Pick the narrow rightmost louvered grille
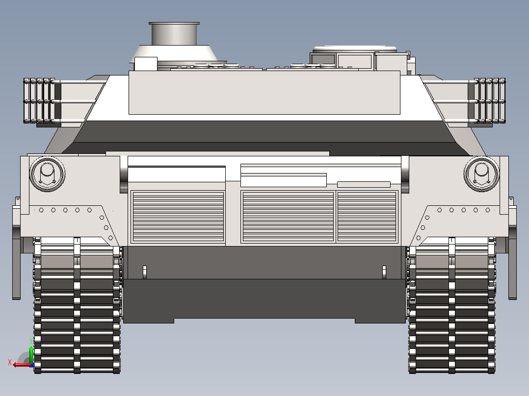 click(367, 217)
